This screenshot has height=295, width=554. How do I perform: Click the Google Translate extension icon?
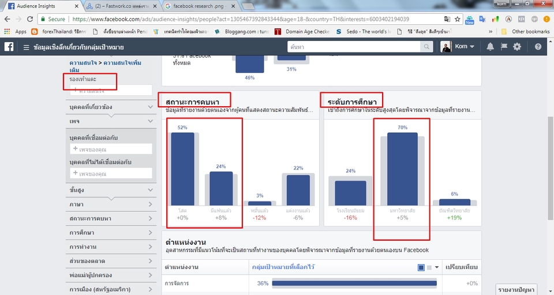482,19
